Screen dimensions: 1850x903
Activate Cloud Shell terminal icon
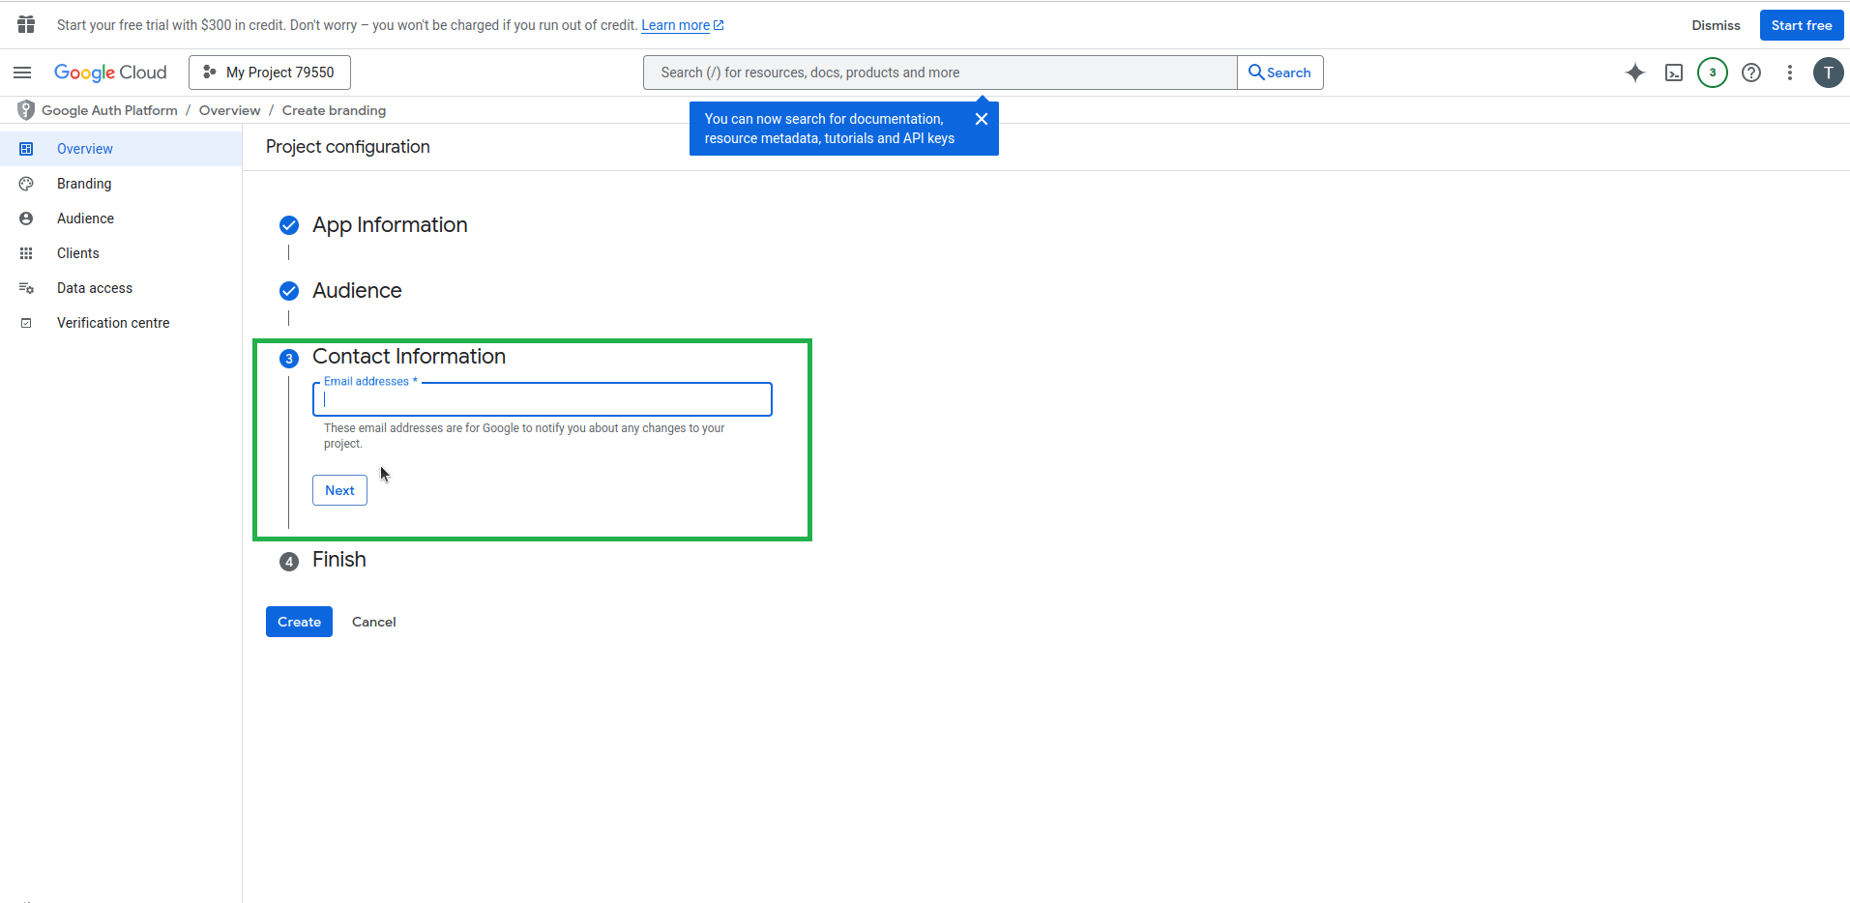[x=1673, y=73]
